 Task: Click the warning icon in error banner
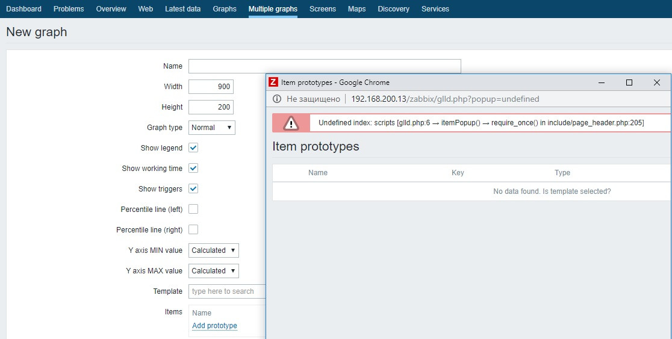[291, 123]
